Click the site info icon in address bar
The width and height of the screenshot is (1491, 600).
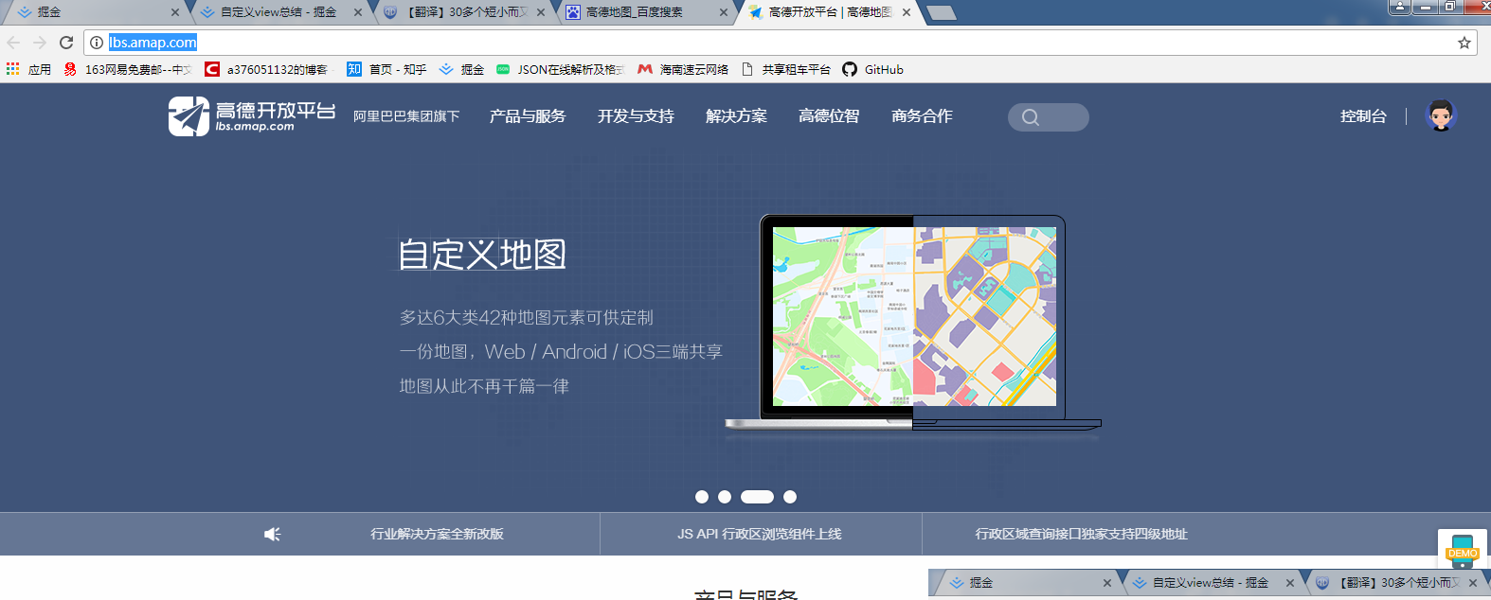coord(97,43)
